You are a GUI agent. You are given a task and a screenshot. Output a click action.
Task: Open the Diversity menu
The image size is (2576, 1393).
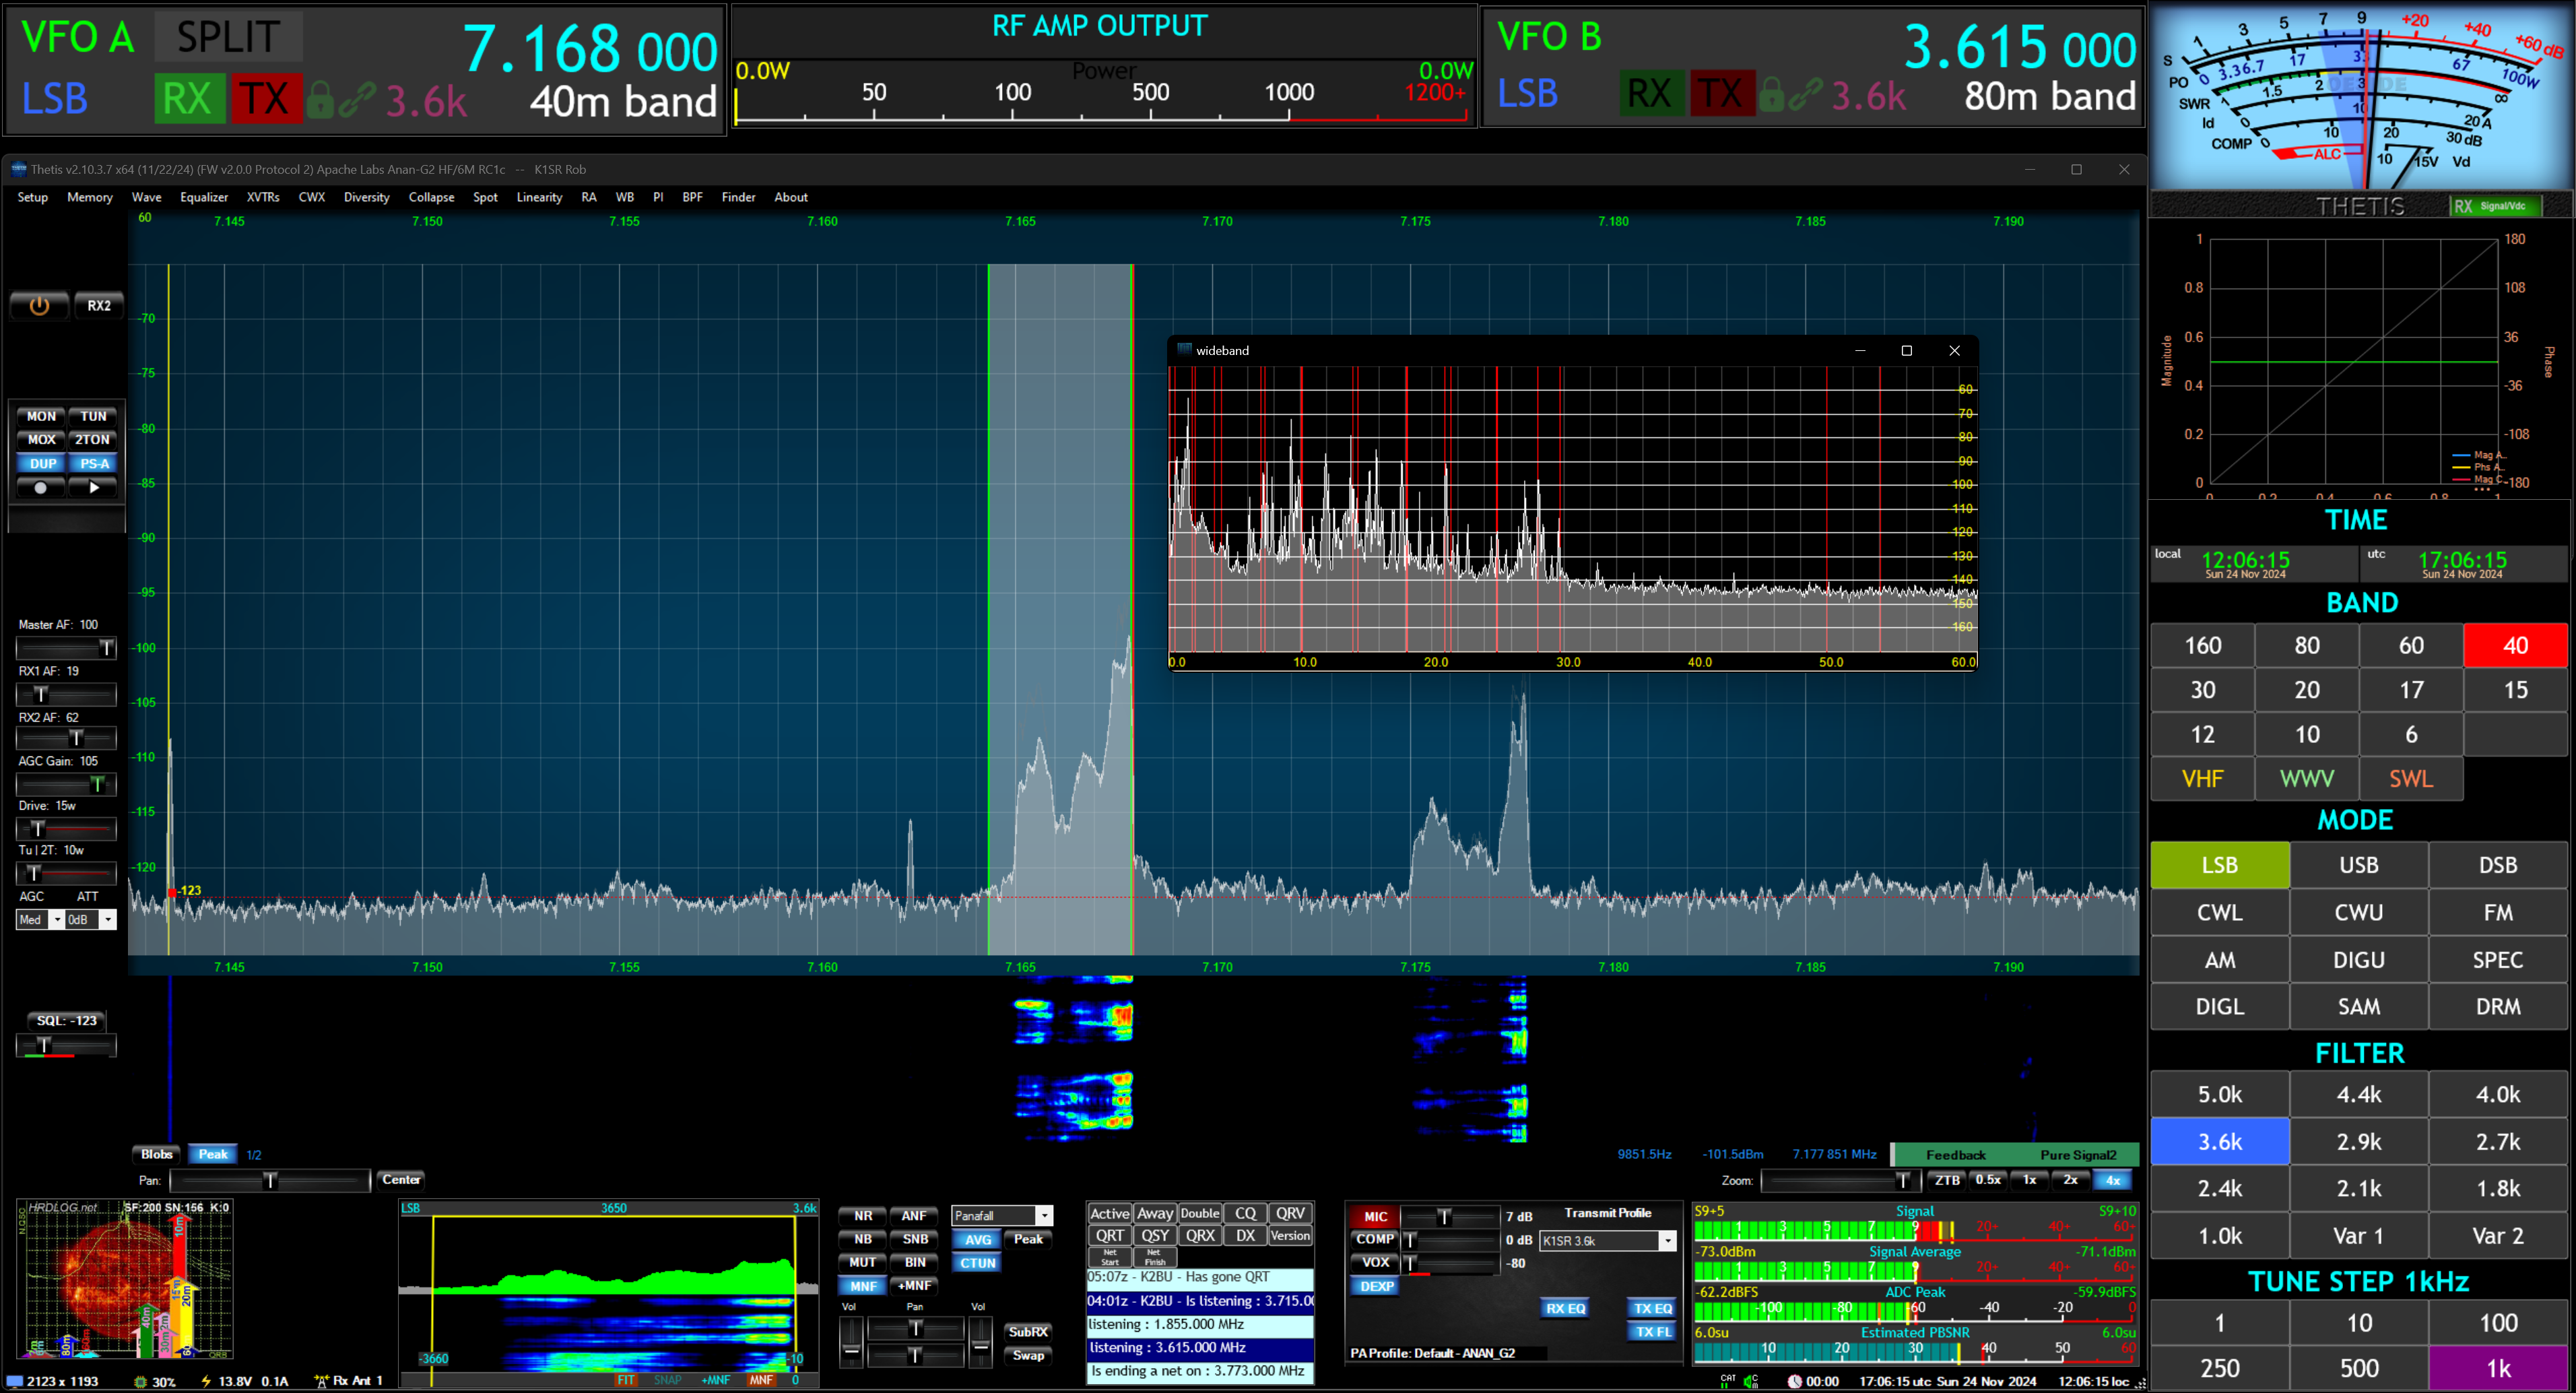367,197
